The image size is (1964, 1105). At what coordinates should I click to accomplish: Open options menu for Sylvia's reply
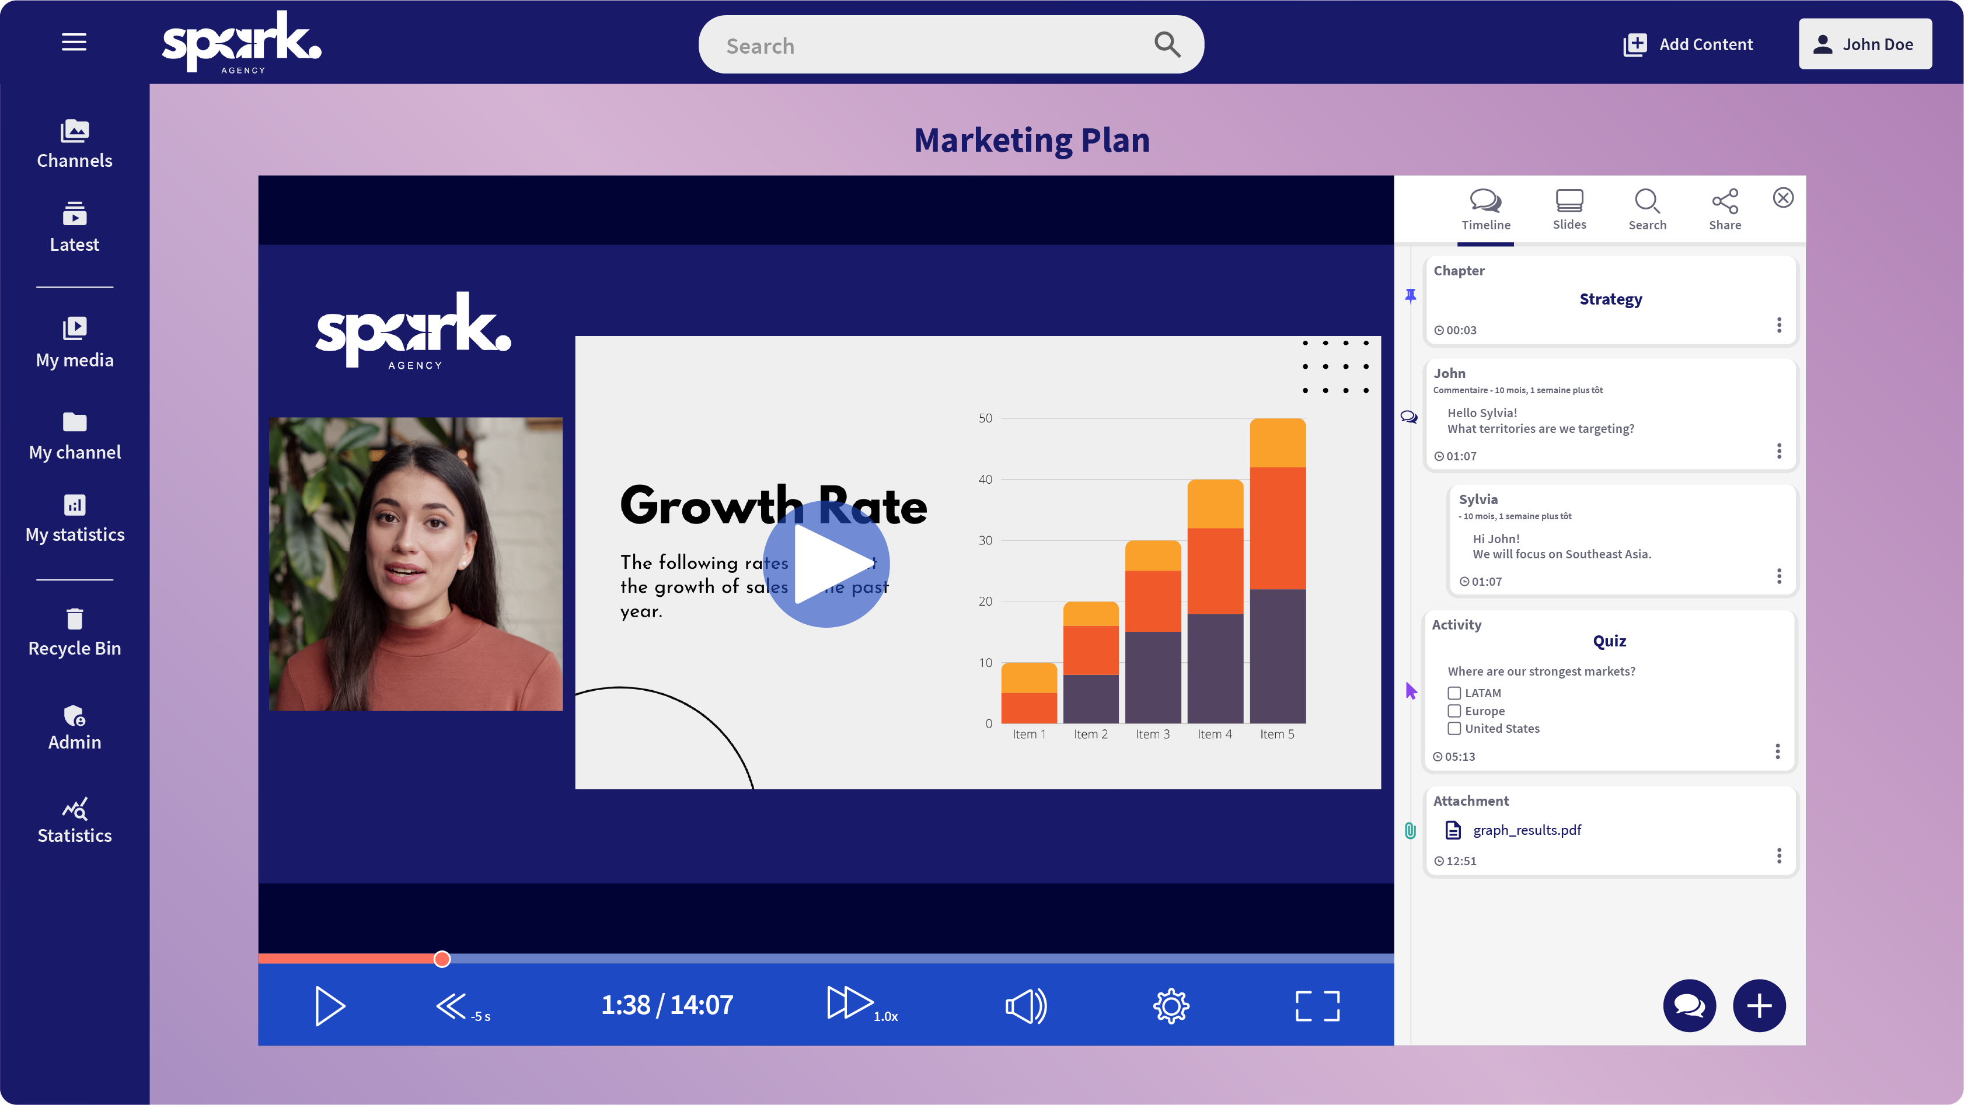point(1779,576)
